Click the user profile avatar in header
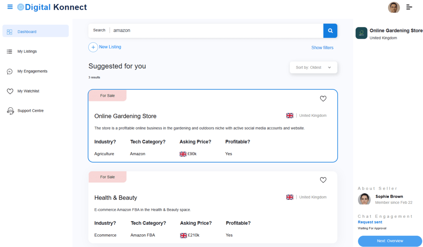 pyautogui.click(x=393, y=7)
